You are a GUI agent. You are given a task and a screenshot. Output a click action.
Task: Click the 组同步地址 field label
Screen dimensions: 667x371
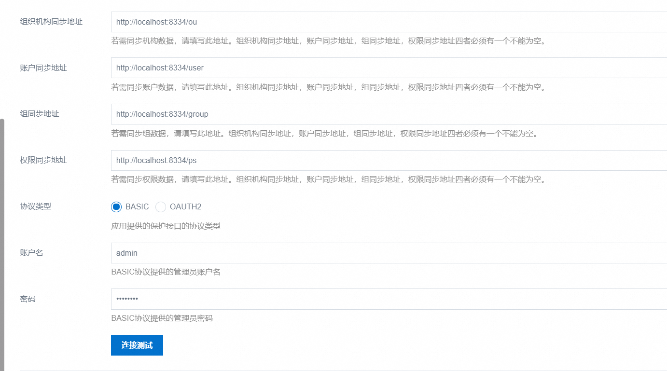click(40, 114)
